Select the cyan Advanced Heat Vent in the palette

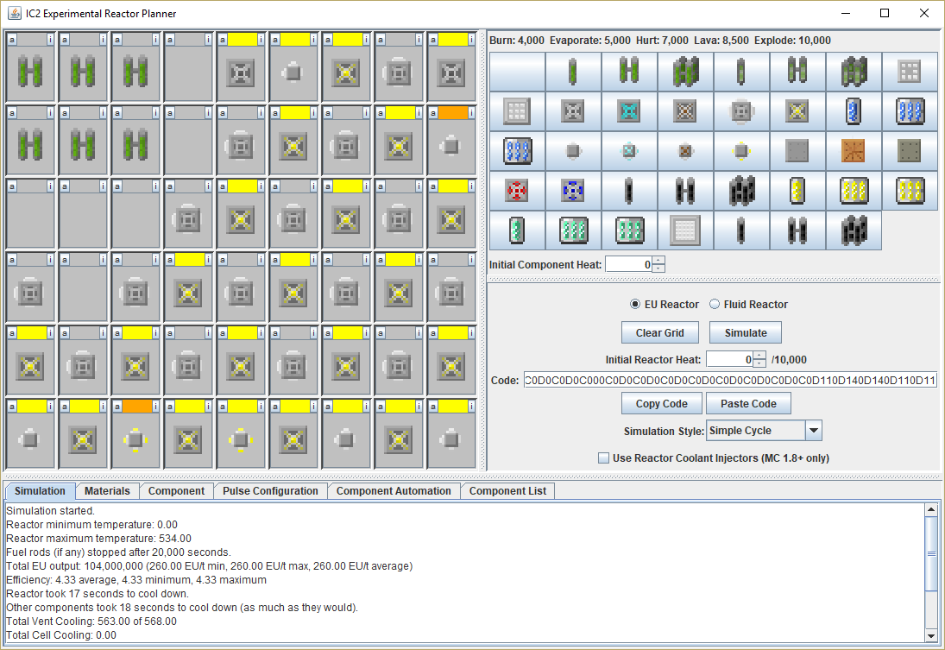coord(629,110)
